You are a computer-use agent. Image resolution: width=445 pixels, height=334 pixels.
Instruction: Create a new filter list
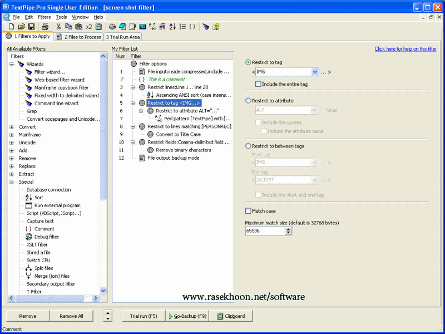point(11,26)
